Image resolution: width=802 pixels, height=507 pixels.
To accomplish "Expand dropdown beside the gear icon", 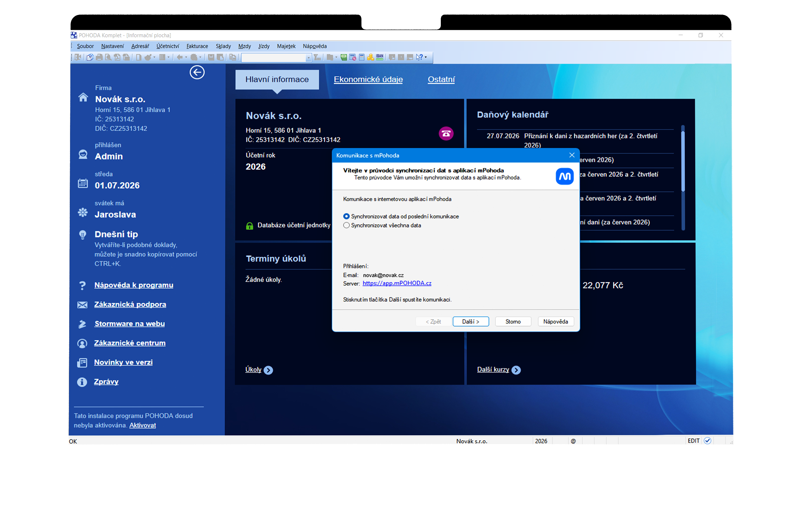I will [x=200, y=57].
